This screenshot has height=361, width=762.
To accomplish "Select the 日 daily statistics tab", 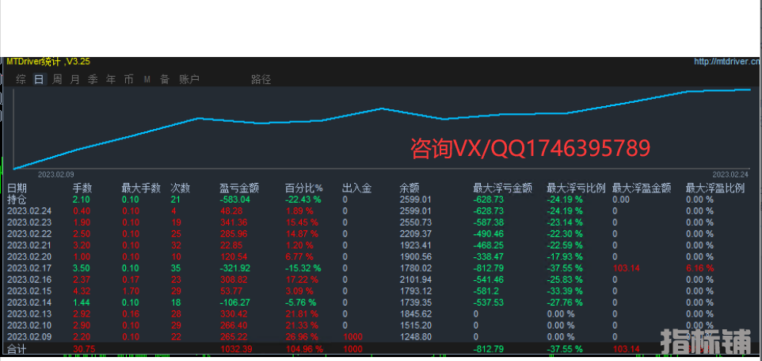I will pyautogui.click(x=39, y=79).
